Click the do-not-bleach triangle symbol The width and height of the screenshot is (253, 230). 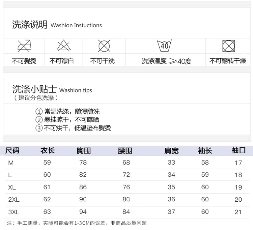[x=63, y=46]
